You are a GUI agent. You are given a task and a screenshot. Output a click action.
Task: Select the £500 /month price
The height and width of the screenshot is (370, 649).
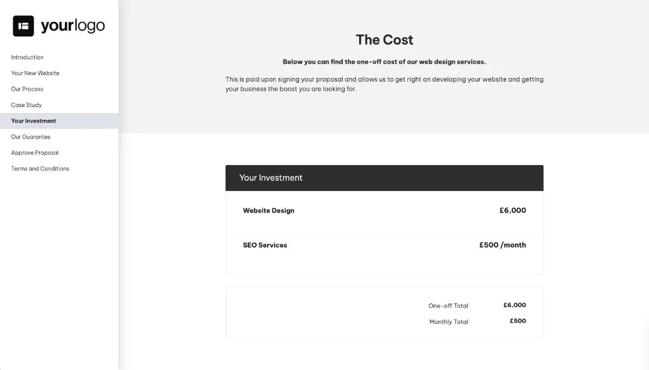(x=502, y=245)
